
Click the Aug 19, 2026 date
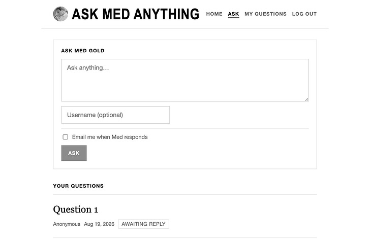[x=99, y=224]
